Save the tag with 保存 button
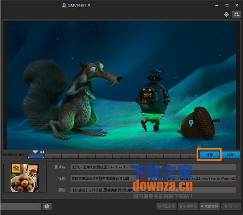This screenshot has width=243, height=215. pos(209,155)
